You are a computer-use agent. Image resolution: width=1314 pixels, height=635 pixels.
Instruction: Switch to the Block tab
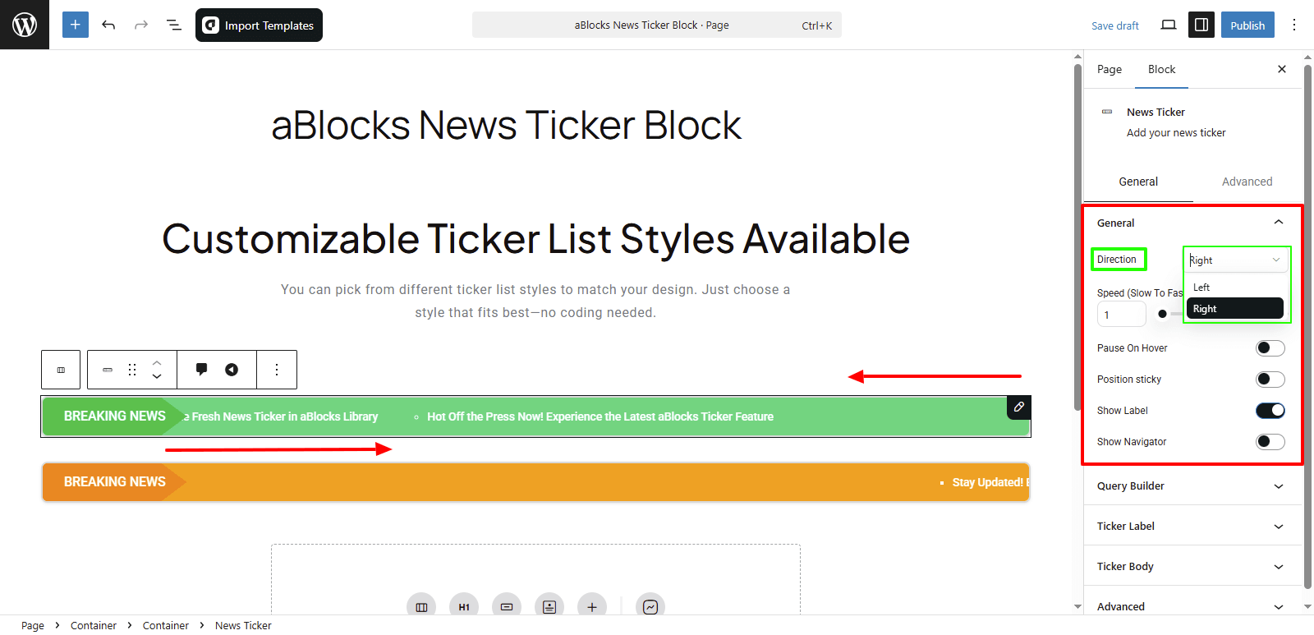[1161, 69]
